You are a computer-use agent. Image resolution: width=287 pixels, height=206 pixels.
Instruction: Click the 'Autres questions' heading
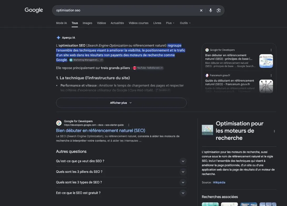pyautogui.click(x=71, y=152)
